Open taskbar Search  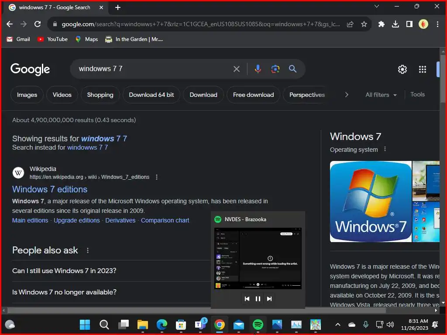(104, 325)
